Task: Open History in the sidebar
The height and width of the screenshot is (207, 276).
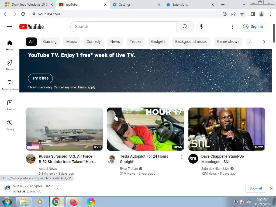Action: click(x=10, y=125)
